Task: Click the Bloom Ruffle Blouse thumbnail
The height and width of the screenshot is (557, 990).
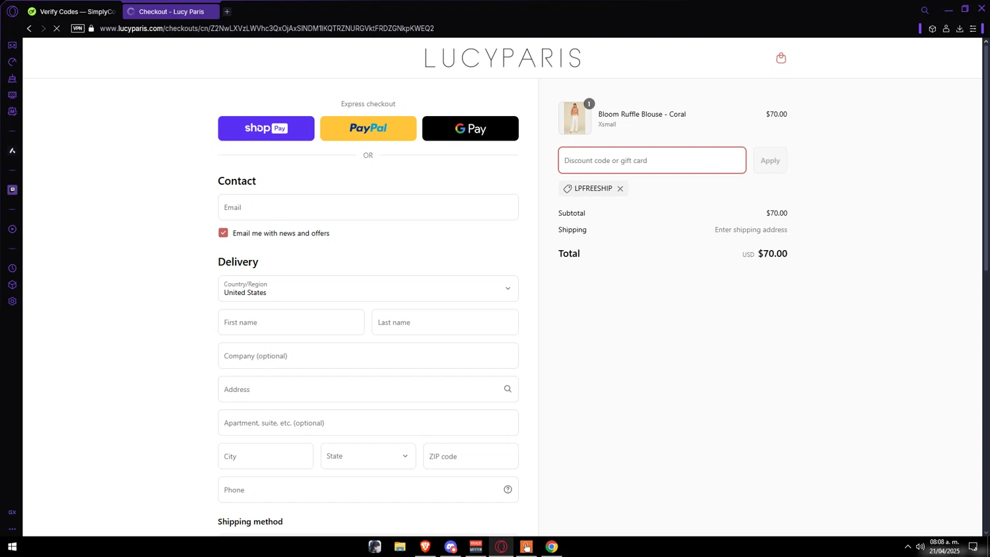Action: pyautogui.click(x=575, y=118)
